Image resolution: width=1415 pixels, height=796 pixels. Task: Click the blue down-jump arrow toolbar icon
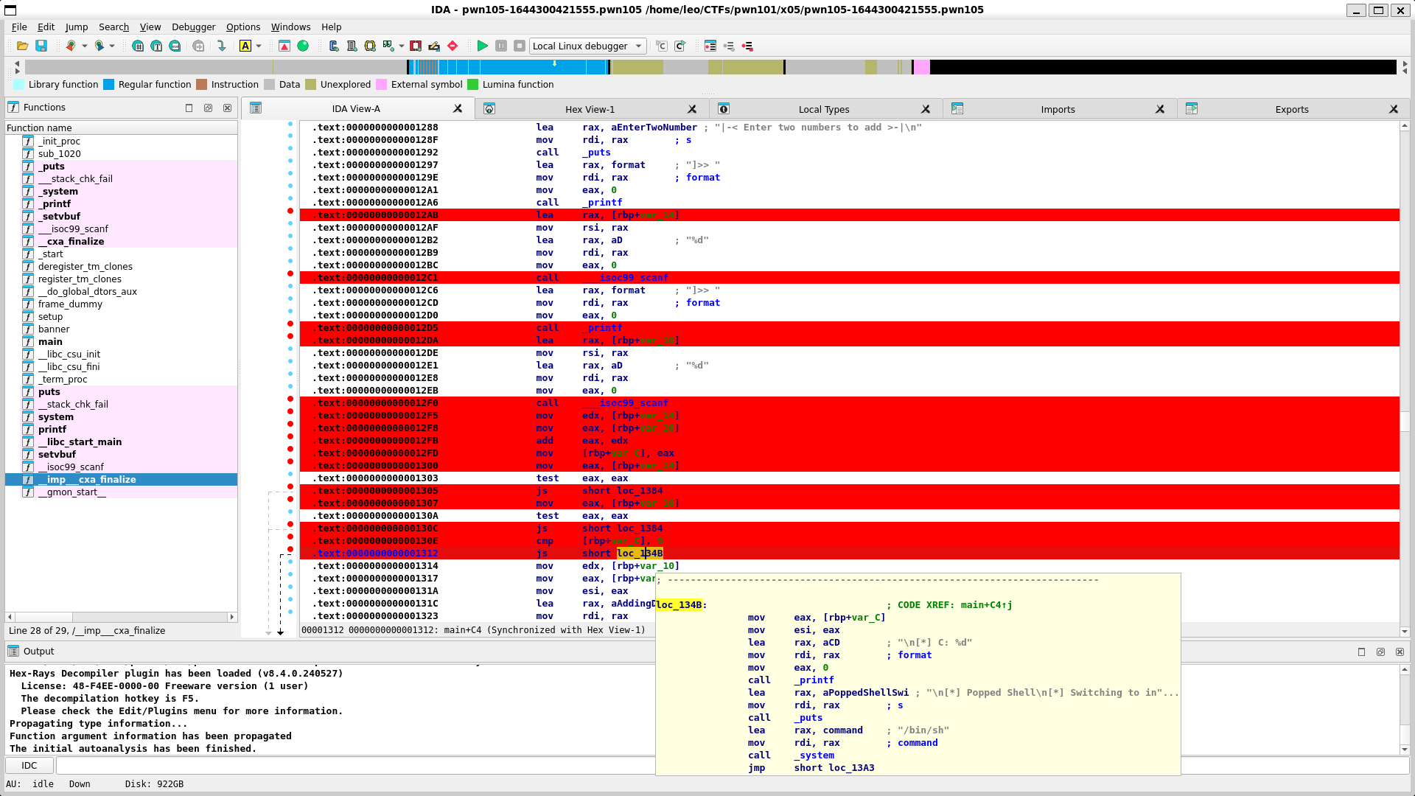point(221,46)
